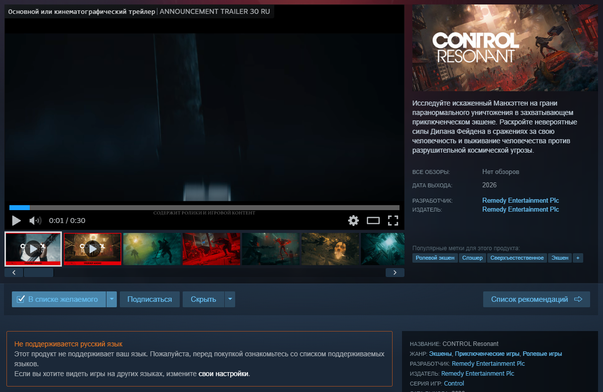Select the first trailer thumbnail
The width and height of the screenshot is (603, 392).
click(x=33, y=249)
